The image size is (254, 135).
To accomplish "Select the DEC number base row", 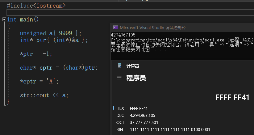I will pyautogui.click(x=183, y=115).
